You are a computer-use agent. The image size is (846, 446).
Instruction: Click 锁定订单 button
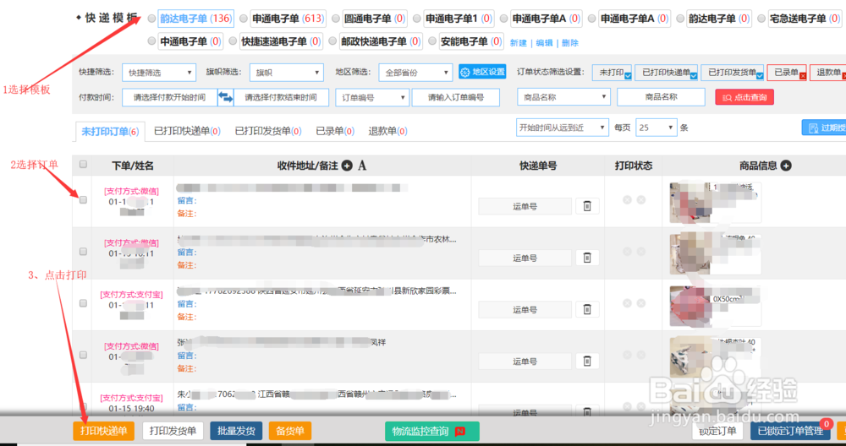(x=717, y=431)
